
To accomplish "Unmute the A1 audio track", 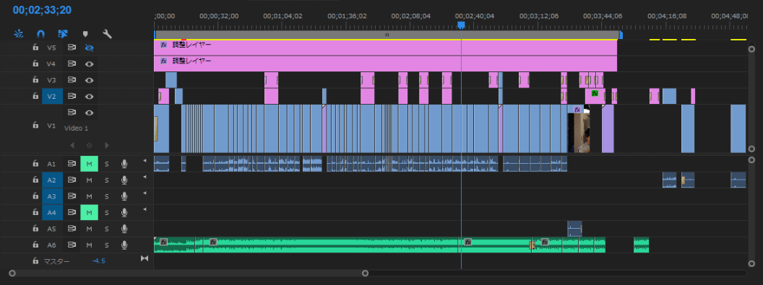I will (89, 164).
